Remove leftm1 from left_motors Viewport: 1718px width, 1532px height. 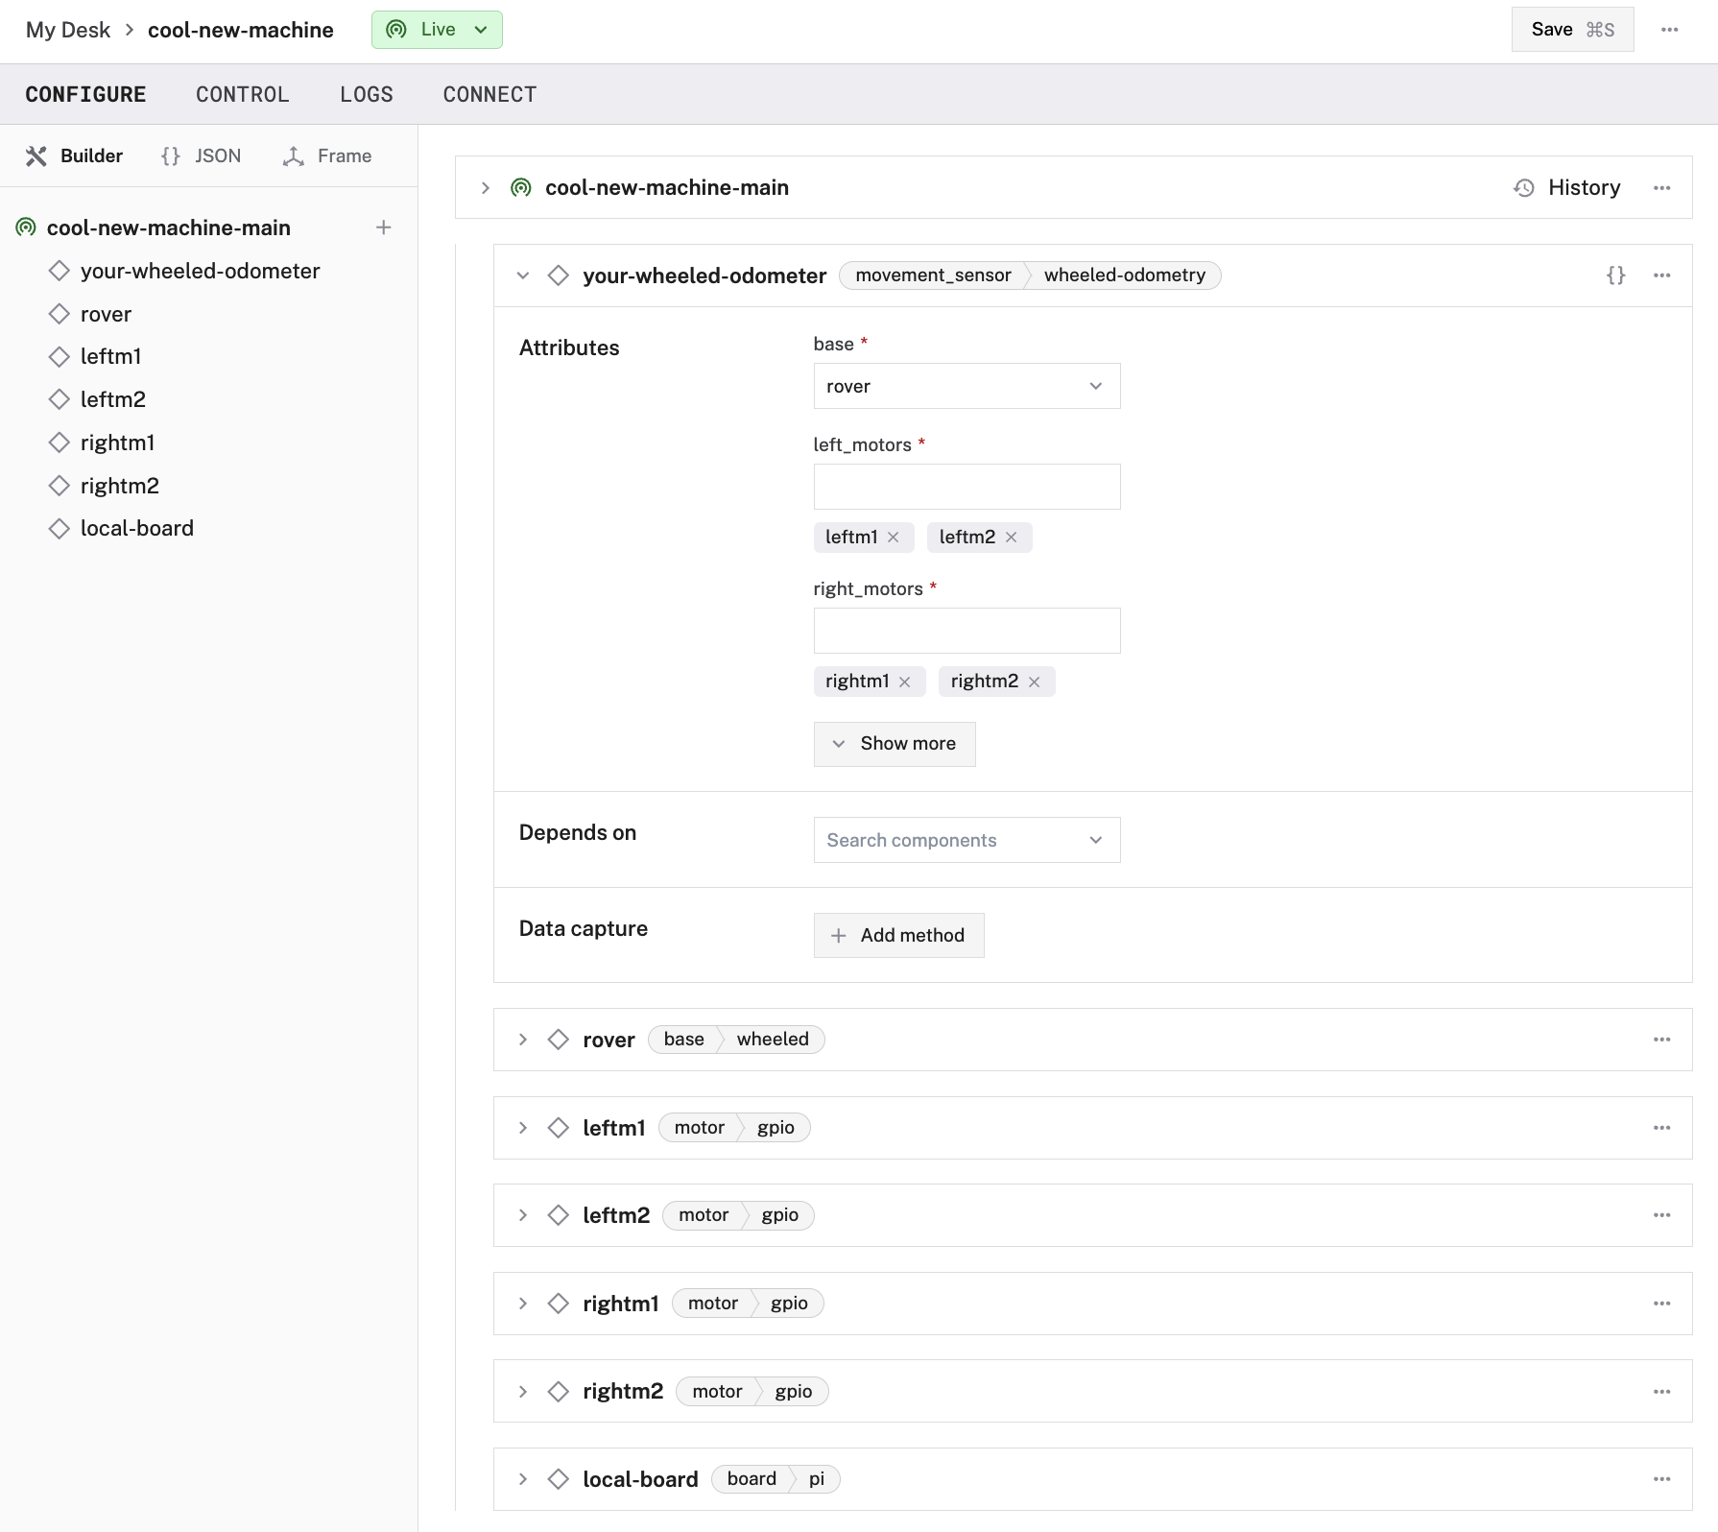tap(894, 538)
